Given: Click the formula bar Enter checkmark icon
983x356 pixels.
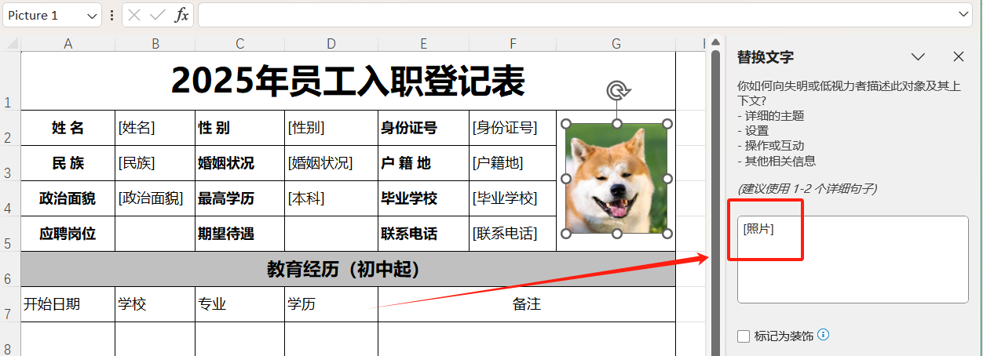Looking at the screenshot, I should pyautogui.click(x=157, y=15).
